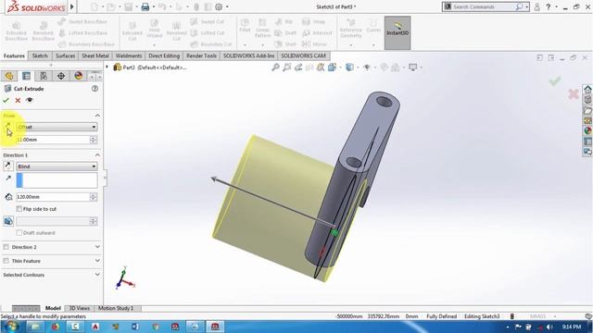Open the From condition dropdown
The image size is (593, 333).
(x=57, y=127)
